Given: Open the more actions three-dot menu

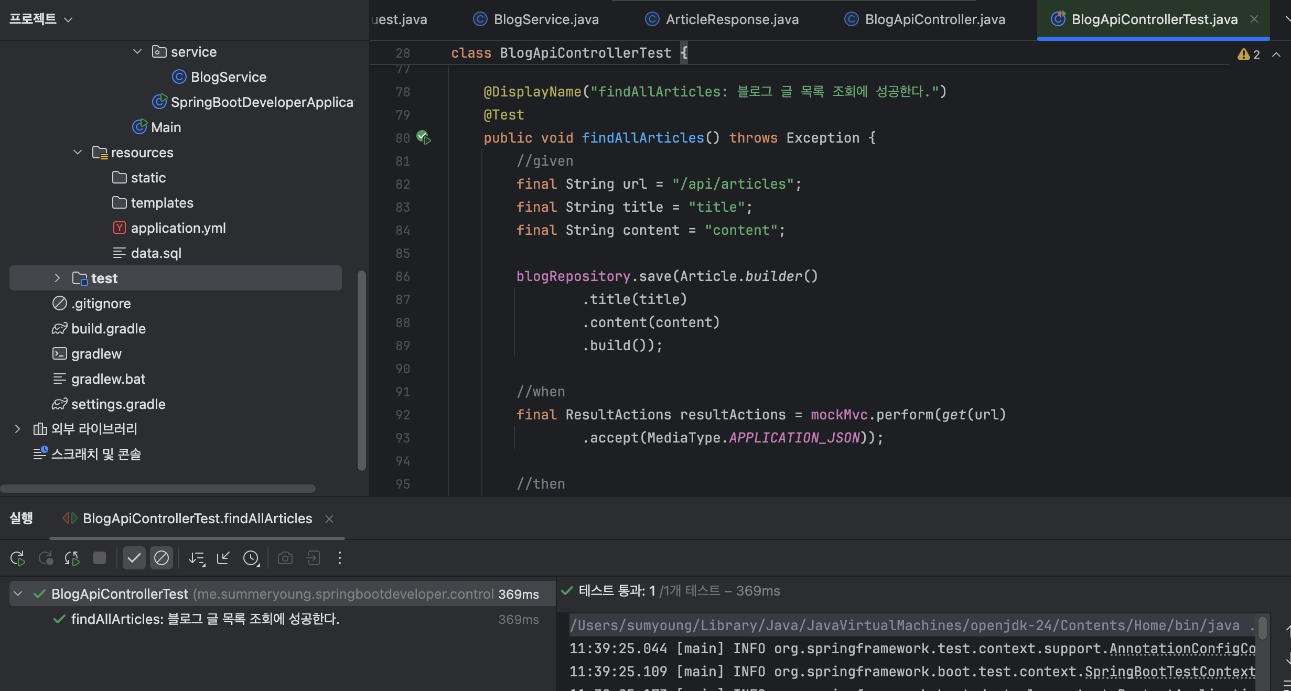Looking at the screenshot, I should [340, 558].
